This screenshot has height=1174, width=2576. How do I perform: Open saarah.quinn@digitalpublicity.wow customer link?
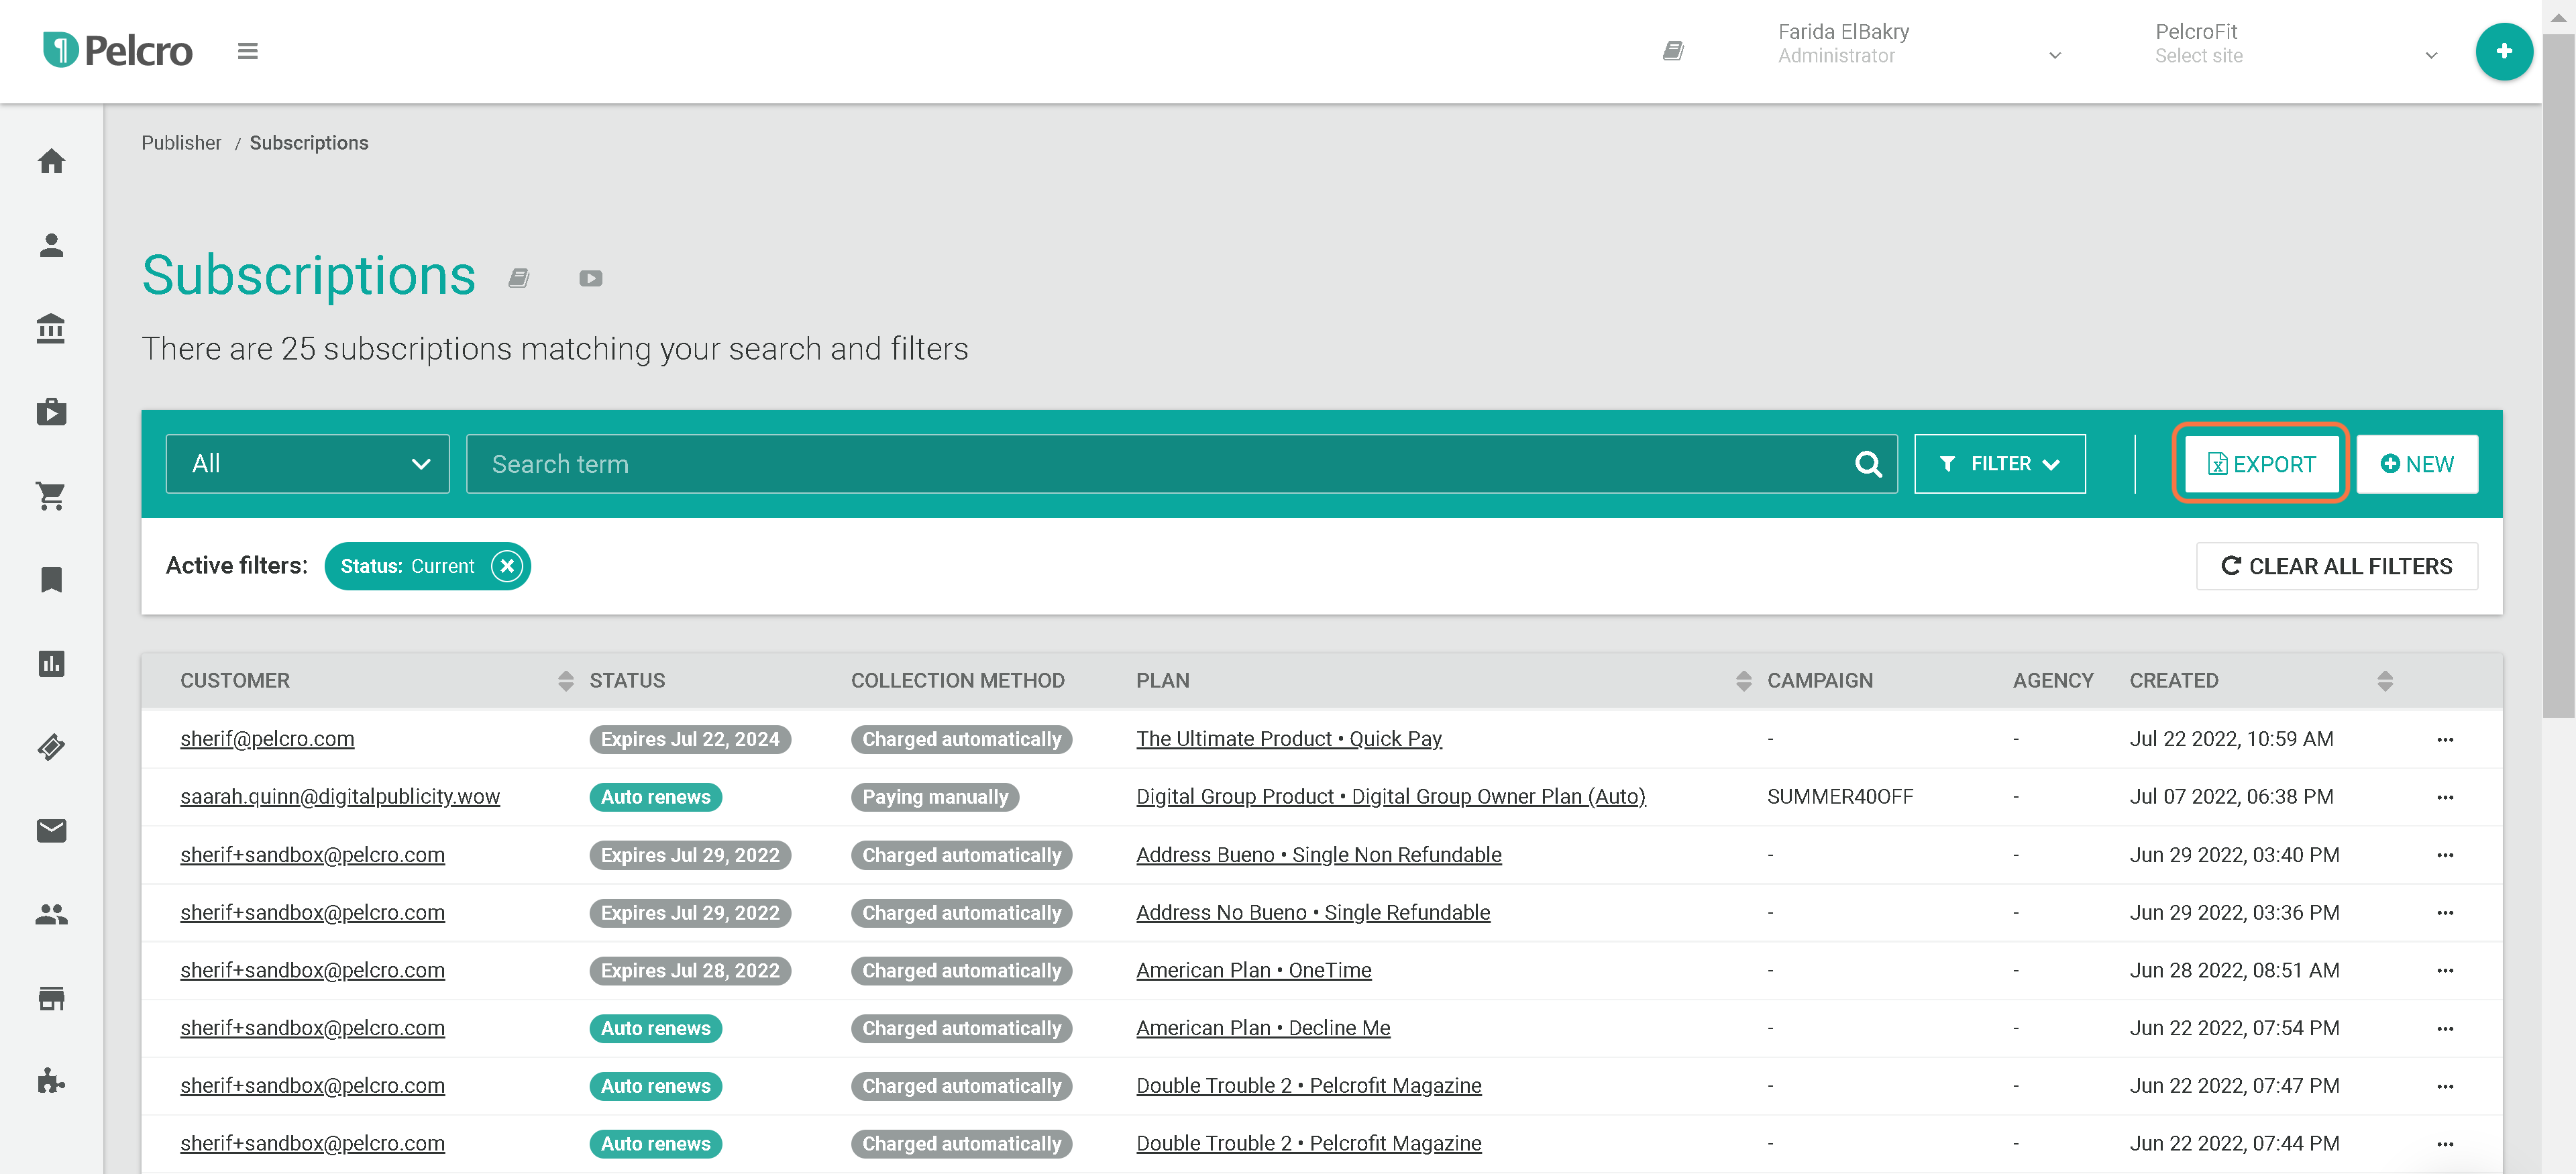[x=340, y=797]
